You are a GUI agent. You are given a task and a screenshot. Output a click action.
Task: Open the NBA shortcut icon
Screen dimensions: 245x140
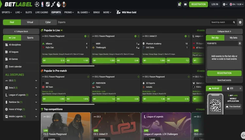click(x=42, y=4)
